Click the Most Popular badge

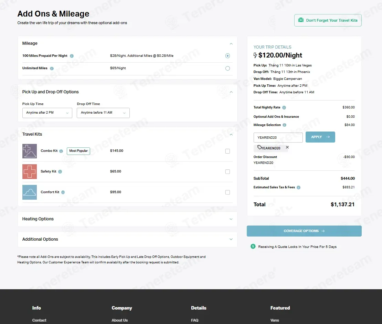point(78,151)
